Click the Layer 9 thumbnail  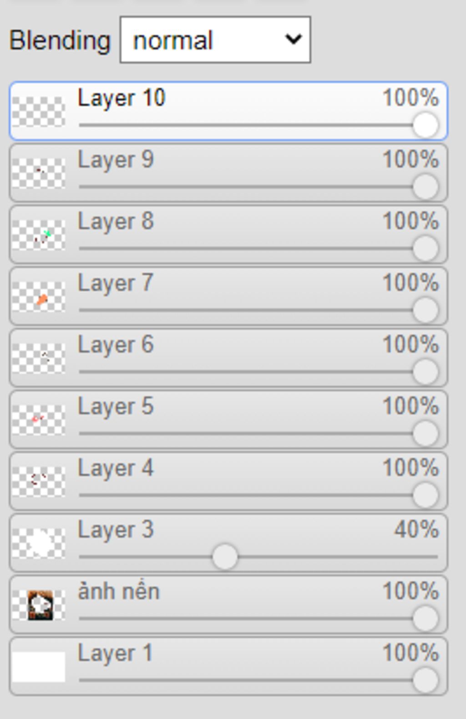(x=38, y=173)
